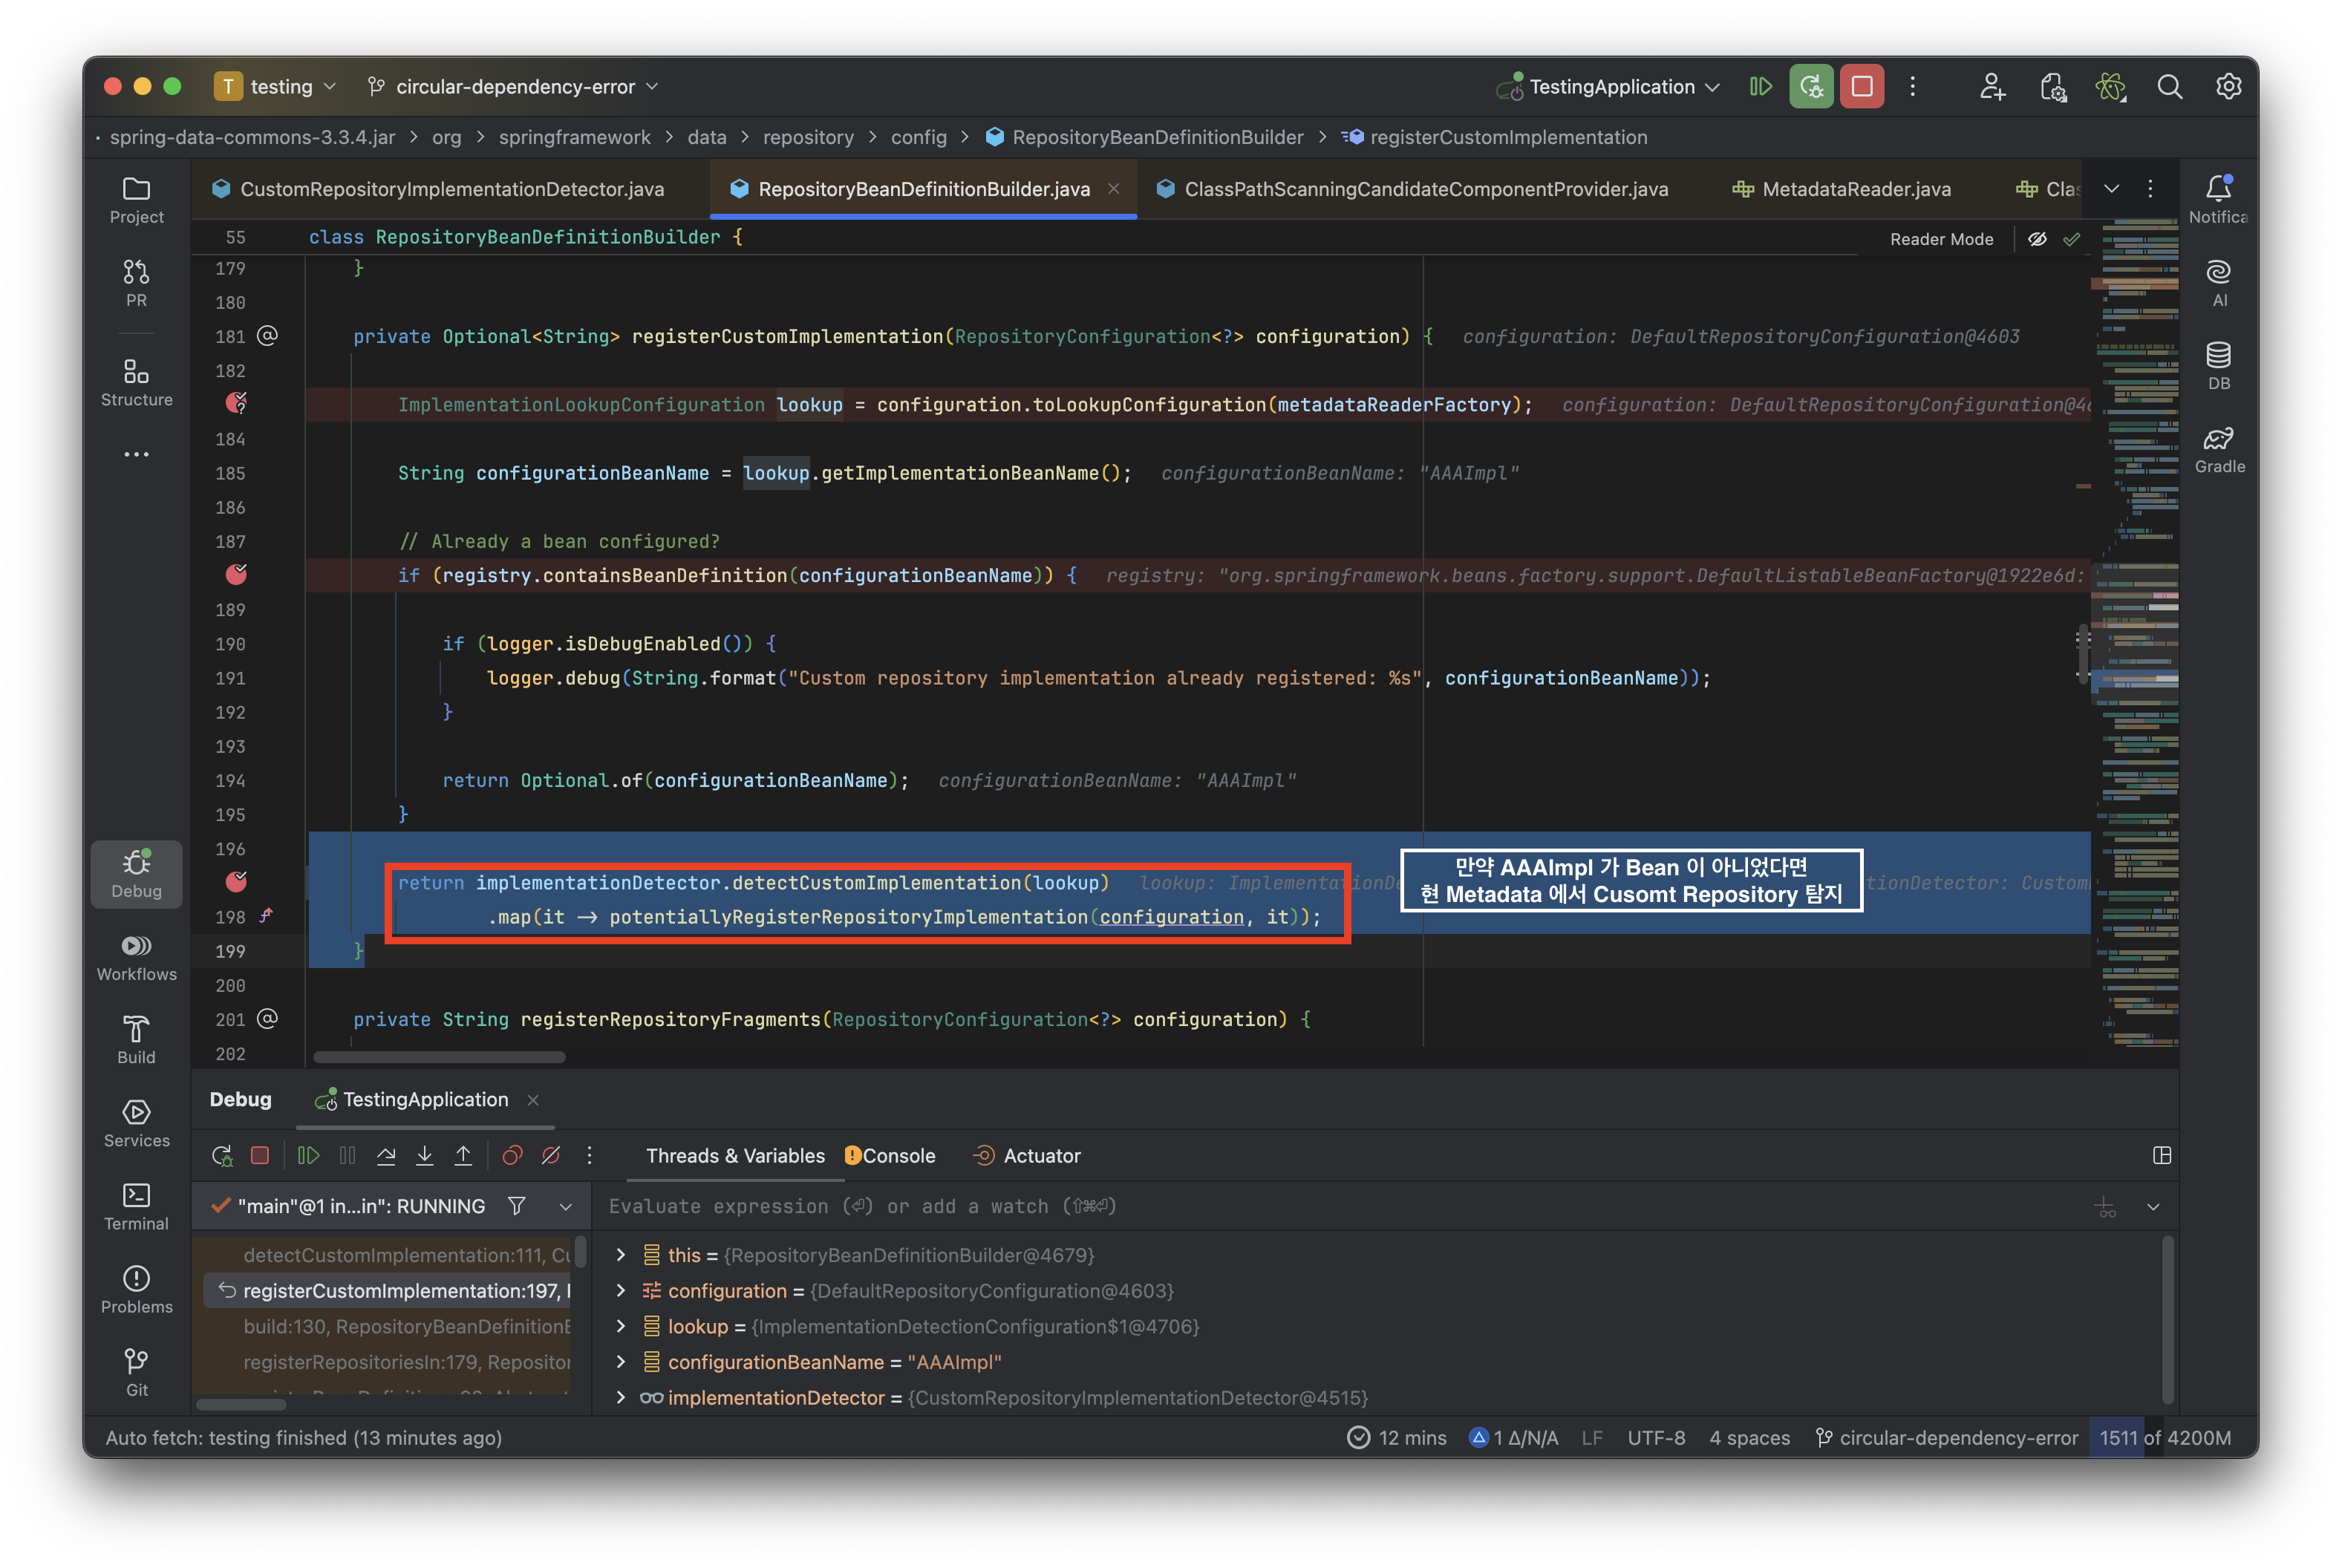Expand the lookup variable node
Image resolution: width=2342 pixels, height=1568 pixels.
[621, 1326]
